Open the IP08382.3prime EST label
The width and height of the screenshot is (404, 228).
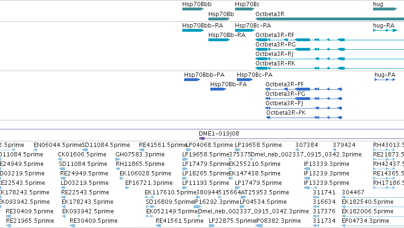[x=278, y=221]
